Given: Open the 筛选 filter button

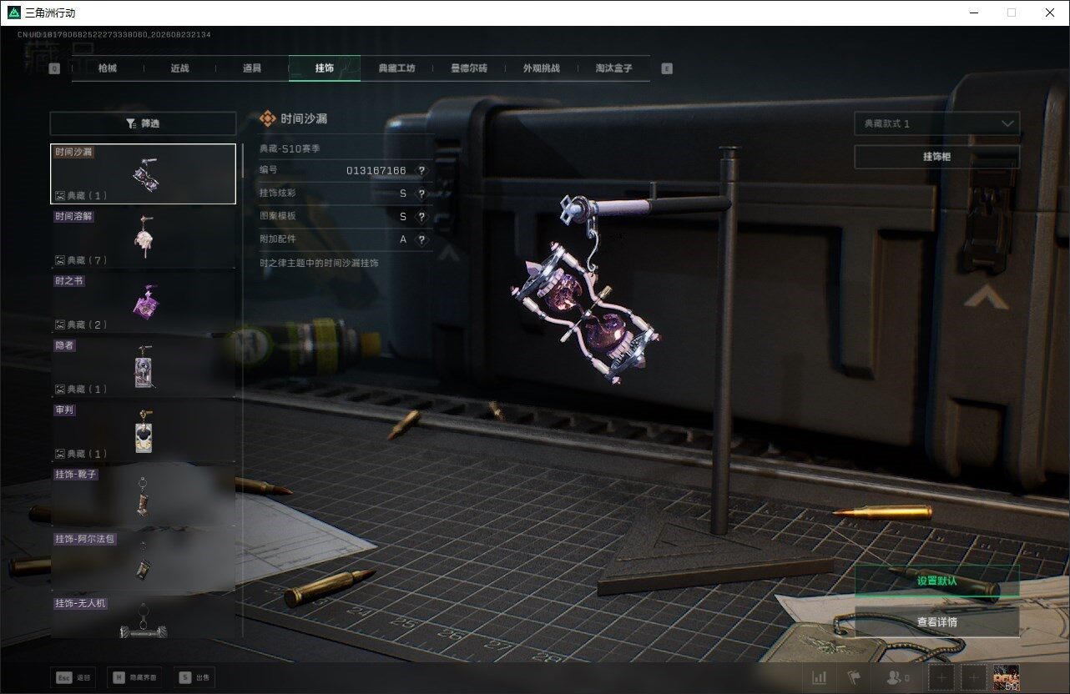Looking at the screenshot, I should point(143,123).
